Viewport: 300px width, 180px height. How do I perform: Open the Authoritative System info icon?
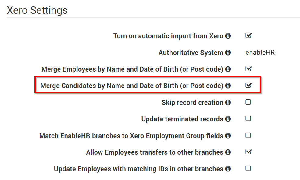[228, 53]
